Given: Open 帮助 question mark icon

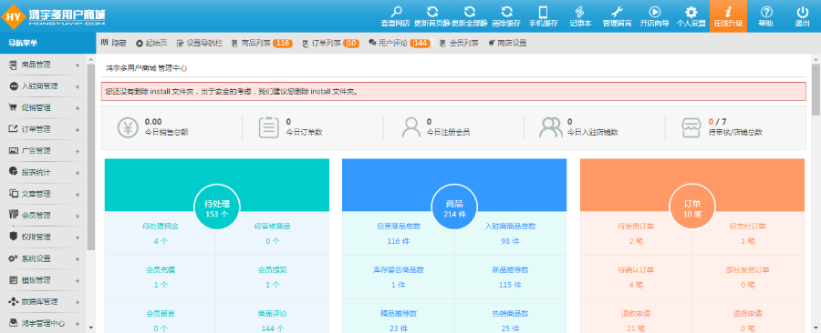Looking at the screenshot, I should [766, 11].
